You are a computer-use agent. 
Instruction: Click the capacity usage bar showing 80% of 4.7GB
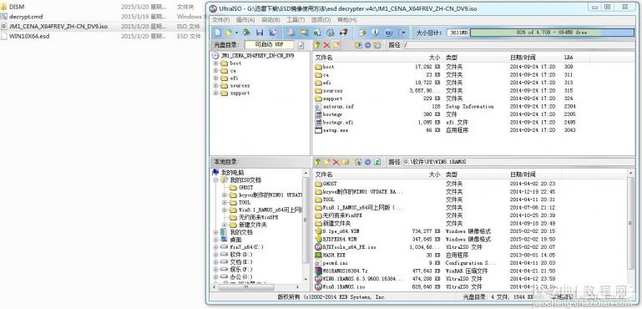point(552,33)
